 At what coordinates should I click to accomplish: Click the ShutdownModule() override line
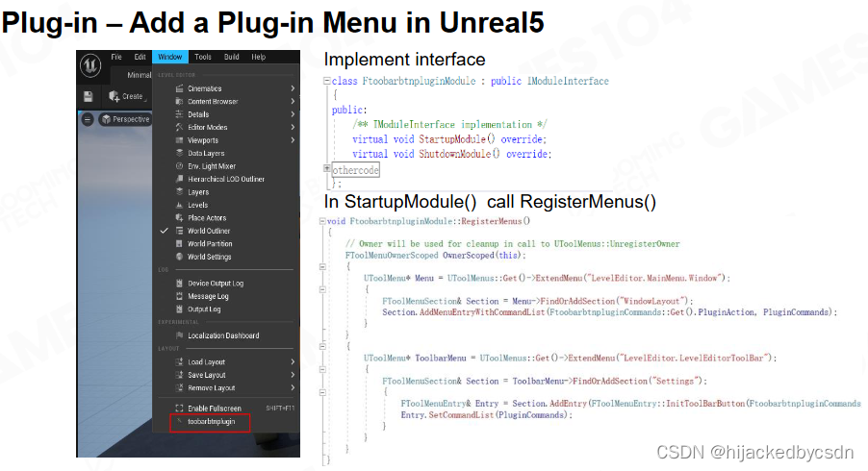click(451, 154)
